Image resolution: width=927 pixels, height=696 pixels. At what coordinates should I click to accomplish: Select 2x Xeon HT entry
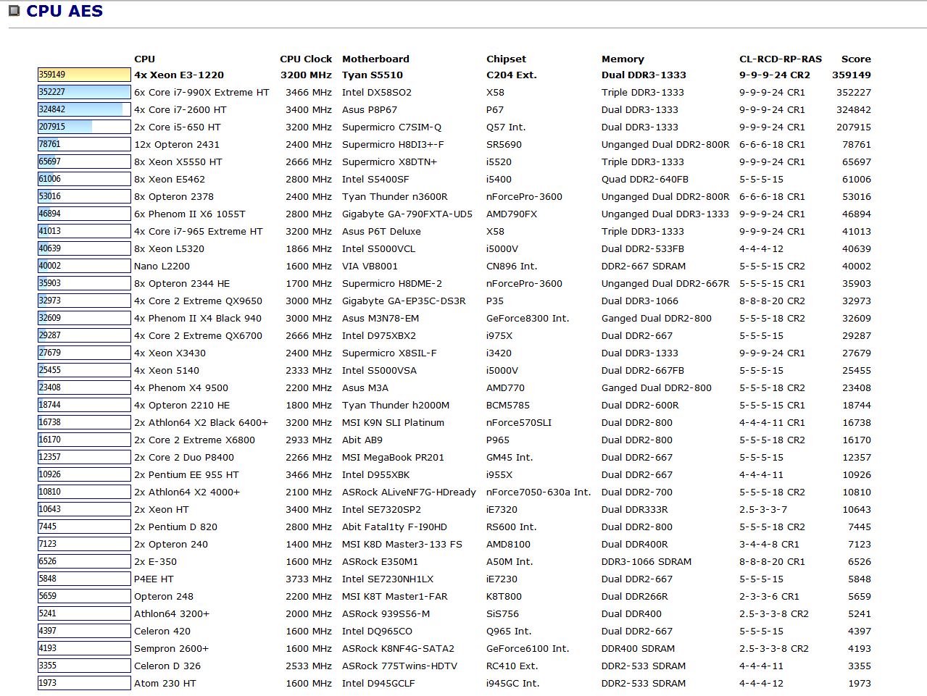click(x=161, y=509)
